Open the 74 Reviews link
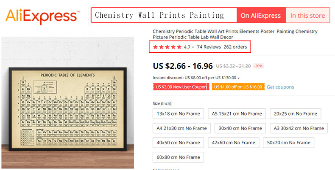This screenshot has width=335, height=170. [x=209, y=47]
